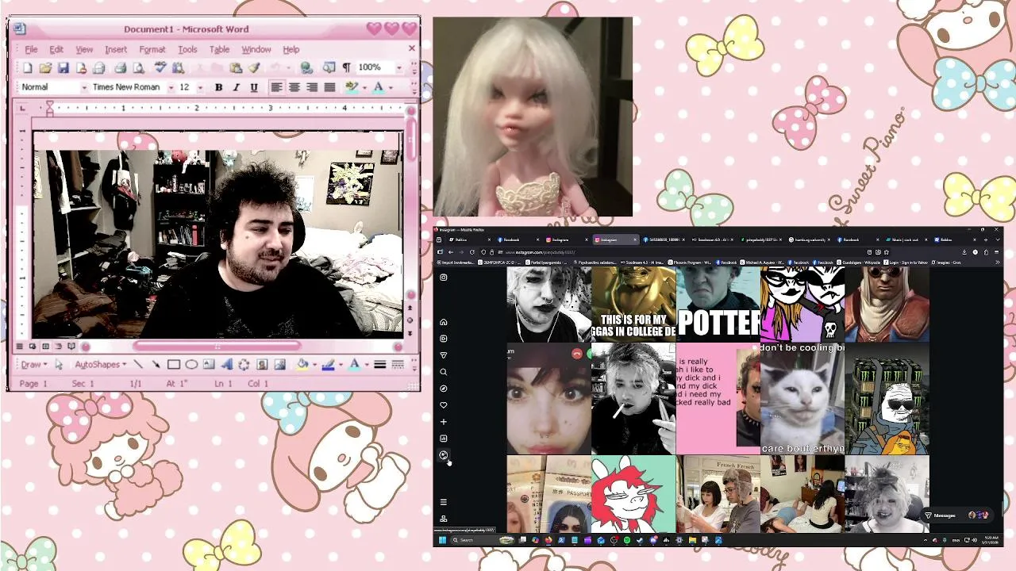The height and width of the screenshot is (571, 1016).
Task: Set Center paragraph alignment
Action: click(294, 87)
